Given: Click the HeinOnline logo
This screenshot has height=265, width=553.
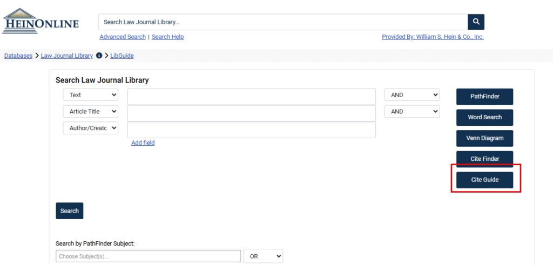Looking at the screenshot, I should (41, 22).
